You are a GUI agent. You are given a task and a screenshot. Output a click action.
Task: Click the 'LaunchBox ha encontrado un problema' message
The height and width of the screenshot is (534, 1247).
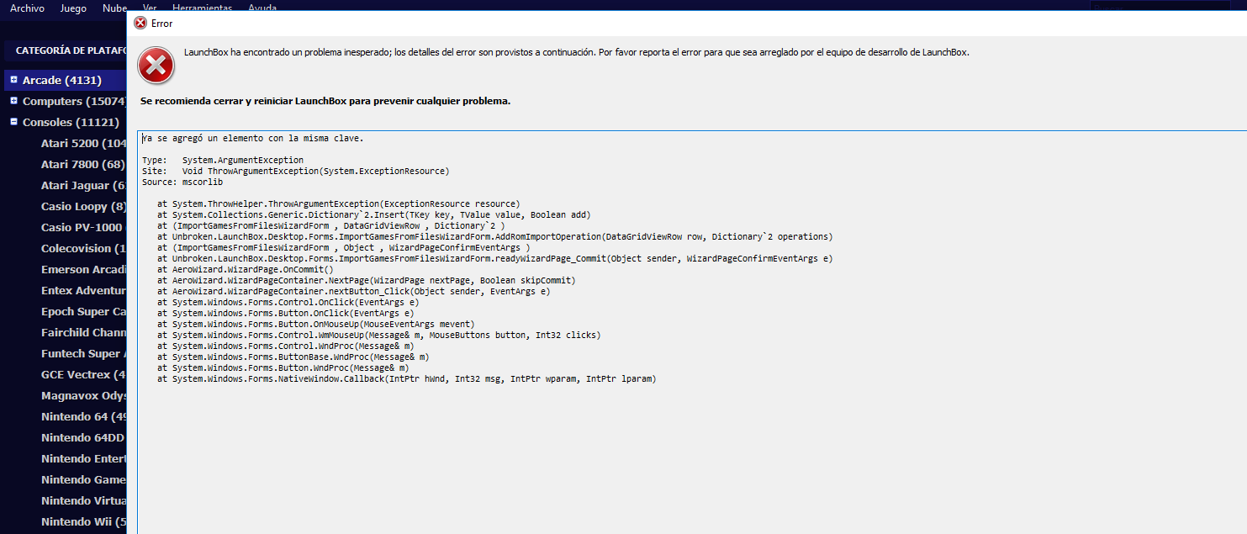[577, 52]
